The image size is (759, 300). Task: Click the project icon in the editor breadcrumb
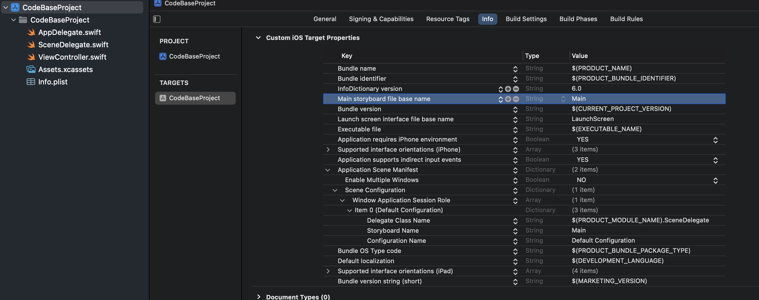[x=158, y=3]
